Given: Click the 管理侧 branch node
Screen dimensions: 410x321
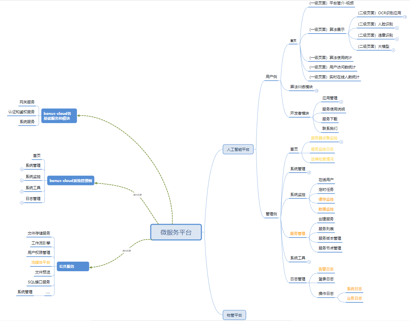Looking at the screenshot, I should 271,214.
